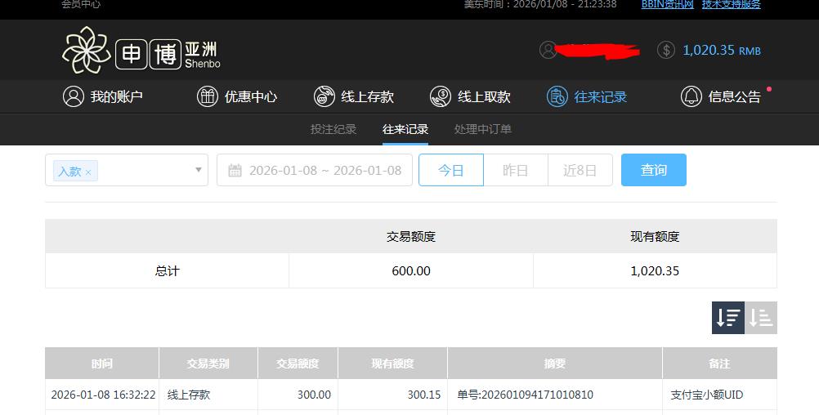Go to 优惠中心 menu
Viewport: 819px width, 415px height.
click(237, 96)
